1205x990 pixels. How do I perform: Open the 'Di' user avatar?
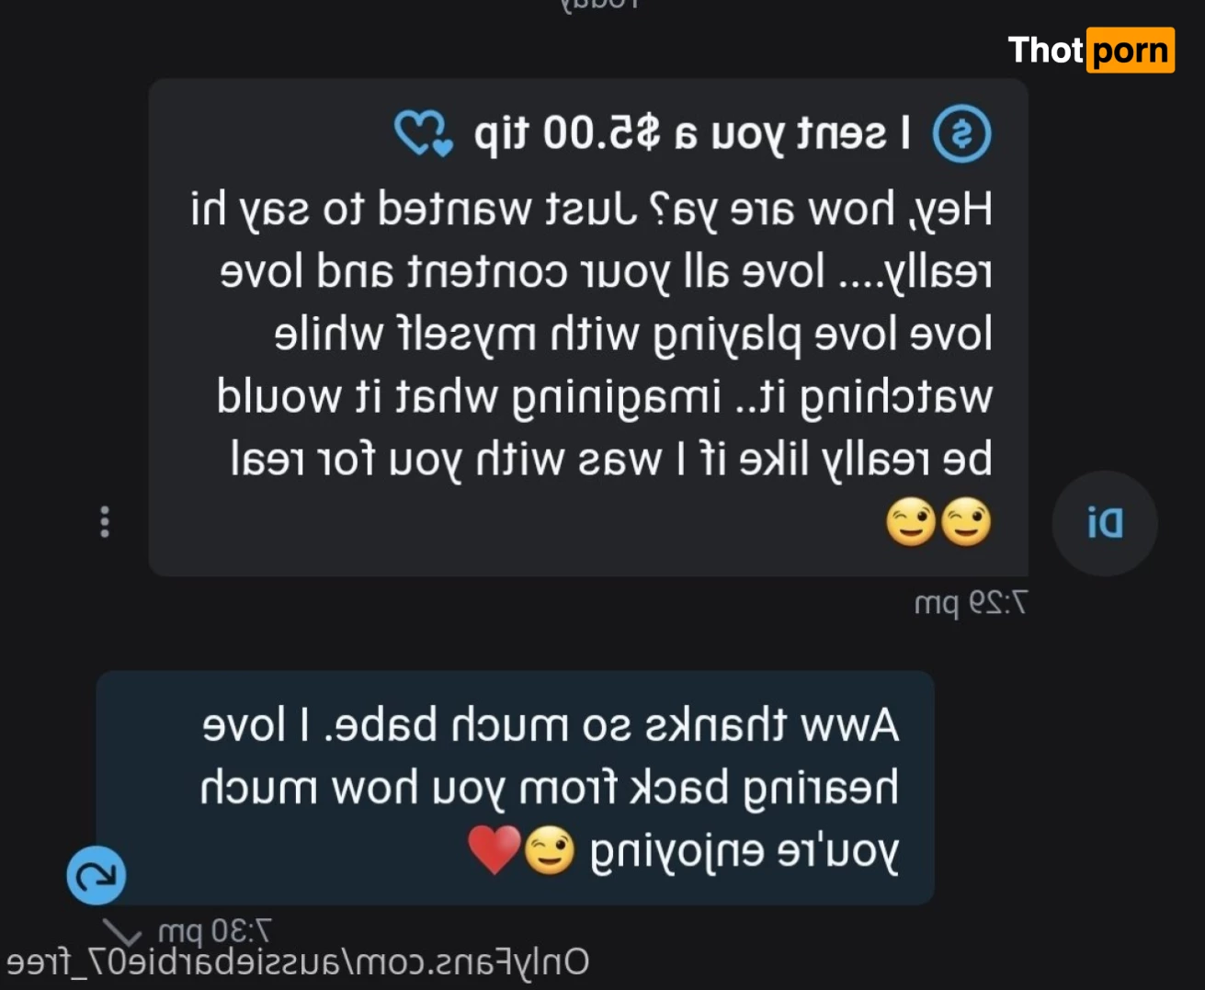click(1104, 523)
